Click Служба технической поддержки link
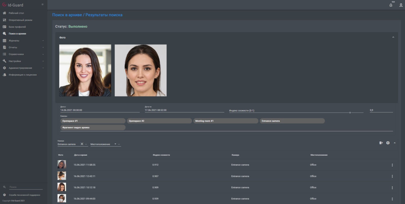The width and height of the screenshot is (405, 204). click(25, 195)
